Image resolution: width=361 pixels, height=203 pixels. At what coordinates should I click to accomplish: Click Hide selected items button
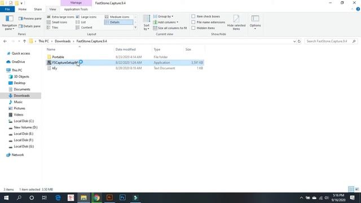point(236,23)
